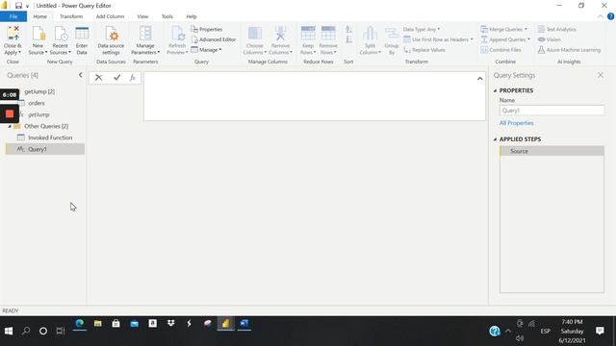Click the Choose Columns icon

pyautogui.click(x=255, y=34)
